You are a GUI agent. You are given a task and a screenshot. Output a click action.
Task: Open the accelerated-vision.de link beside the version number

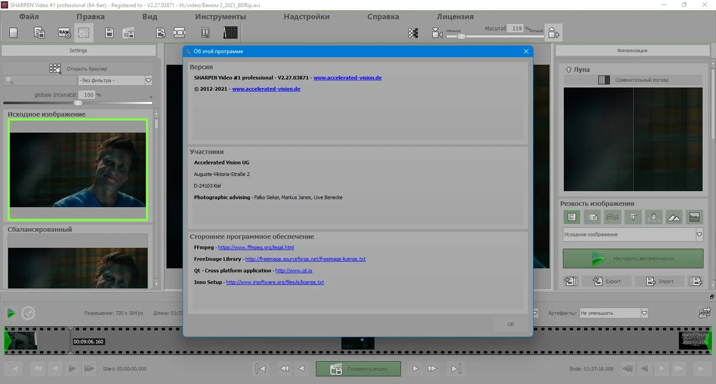coord(347,77)
